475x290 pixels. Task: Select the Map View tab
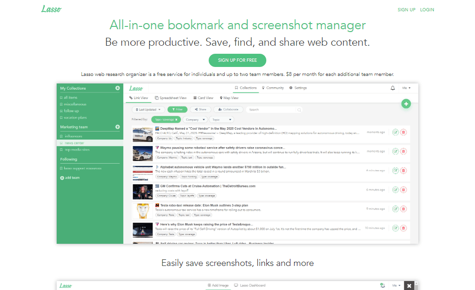click(229, 98)
